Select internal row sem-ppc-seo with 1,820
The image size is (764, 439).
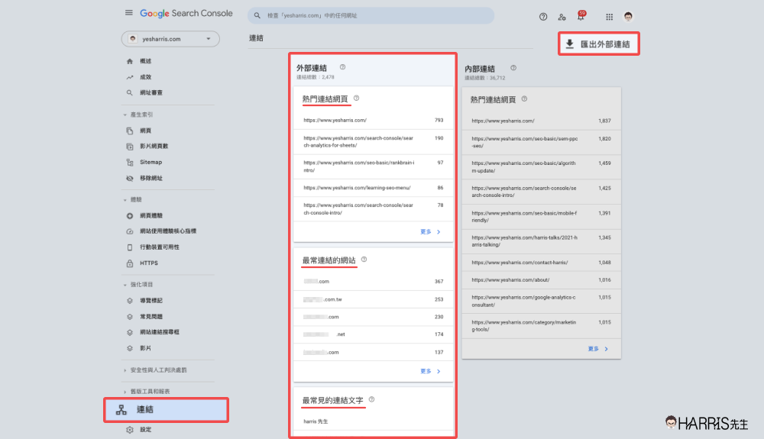(x=542, y=142)
